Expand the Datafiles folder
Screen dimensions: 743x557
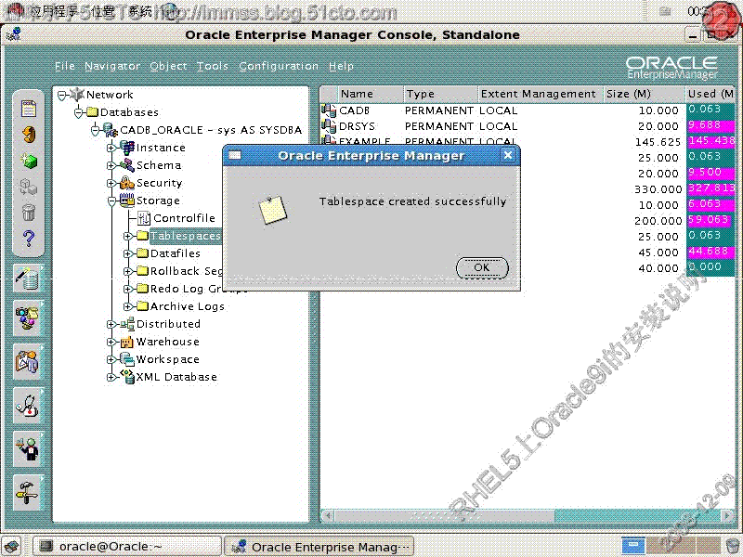pyautogui.click(x=127, y=253)
